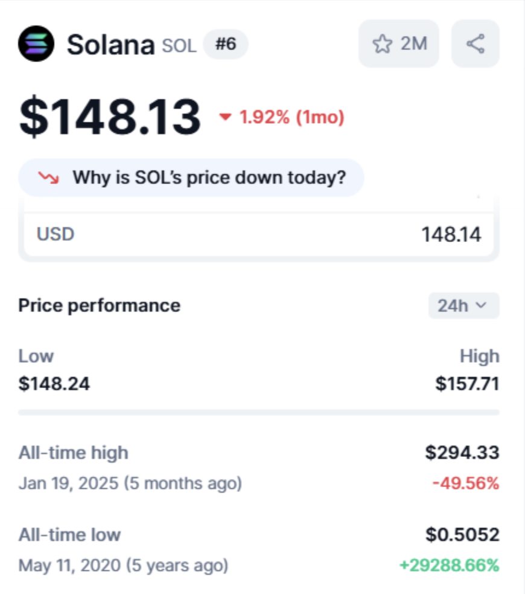This screenshot has height=594, width=525.
Task: Click the red down triangle beside 1.92%
Action: point(226,117)
